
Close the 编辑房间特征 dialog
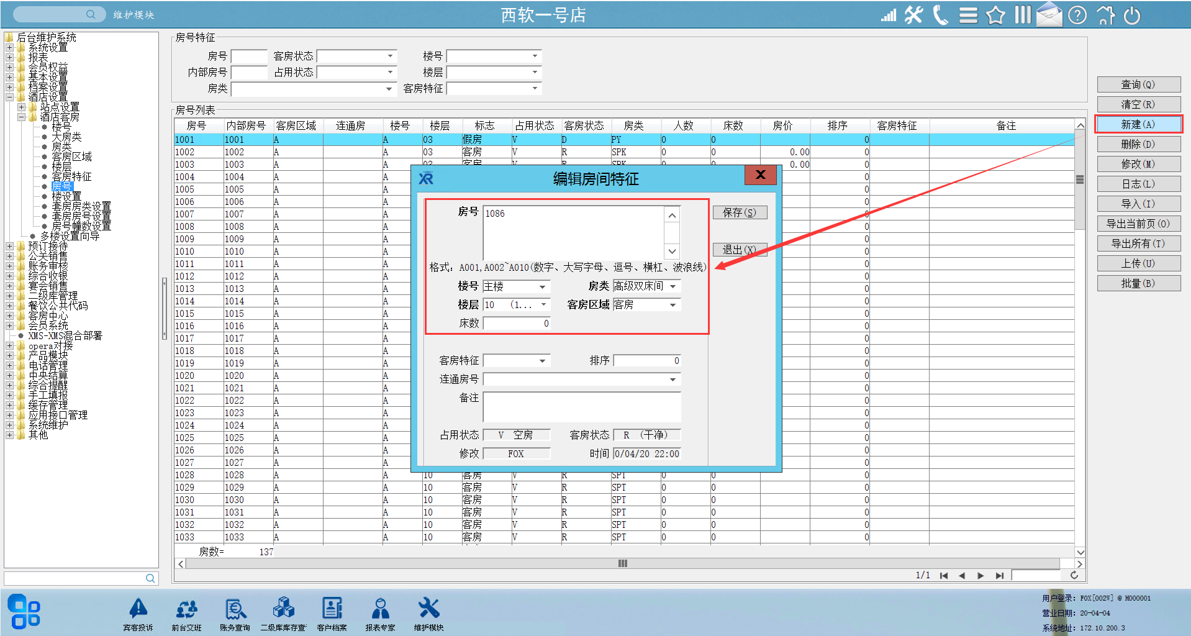click(x=760, y=175)
